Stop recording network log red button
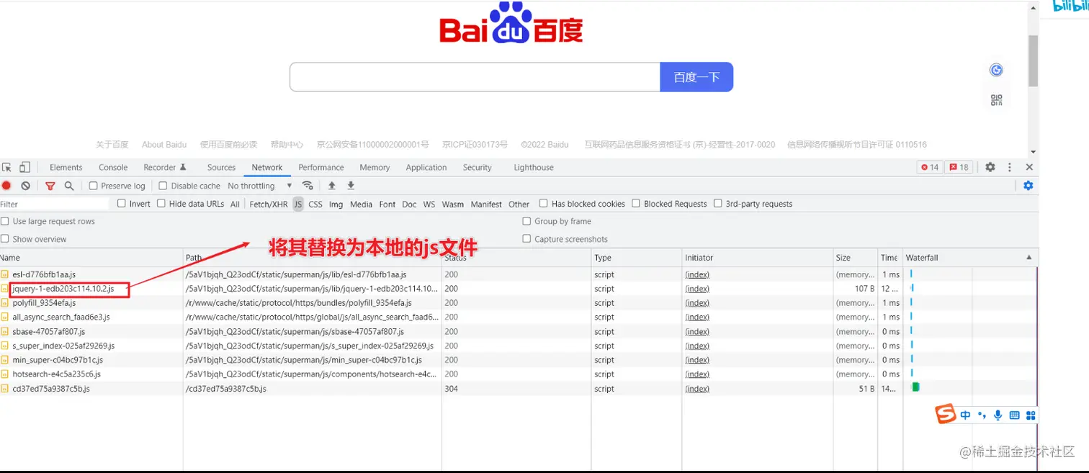The width and height of the screenshot is (1089, 473). tap(6, 186)
